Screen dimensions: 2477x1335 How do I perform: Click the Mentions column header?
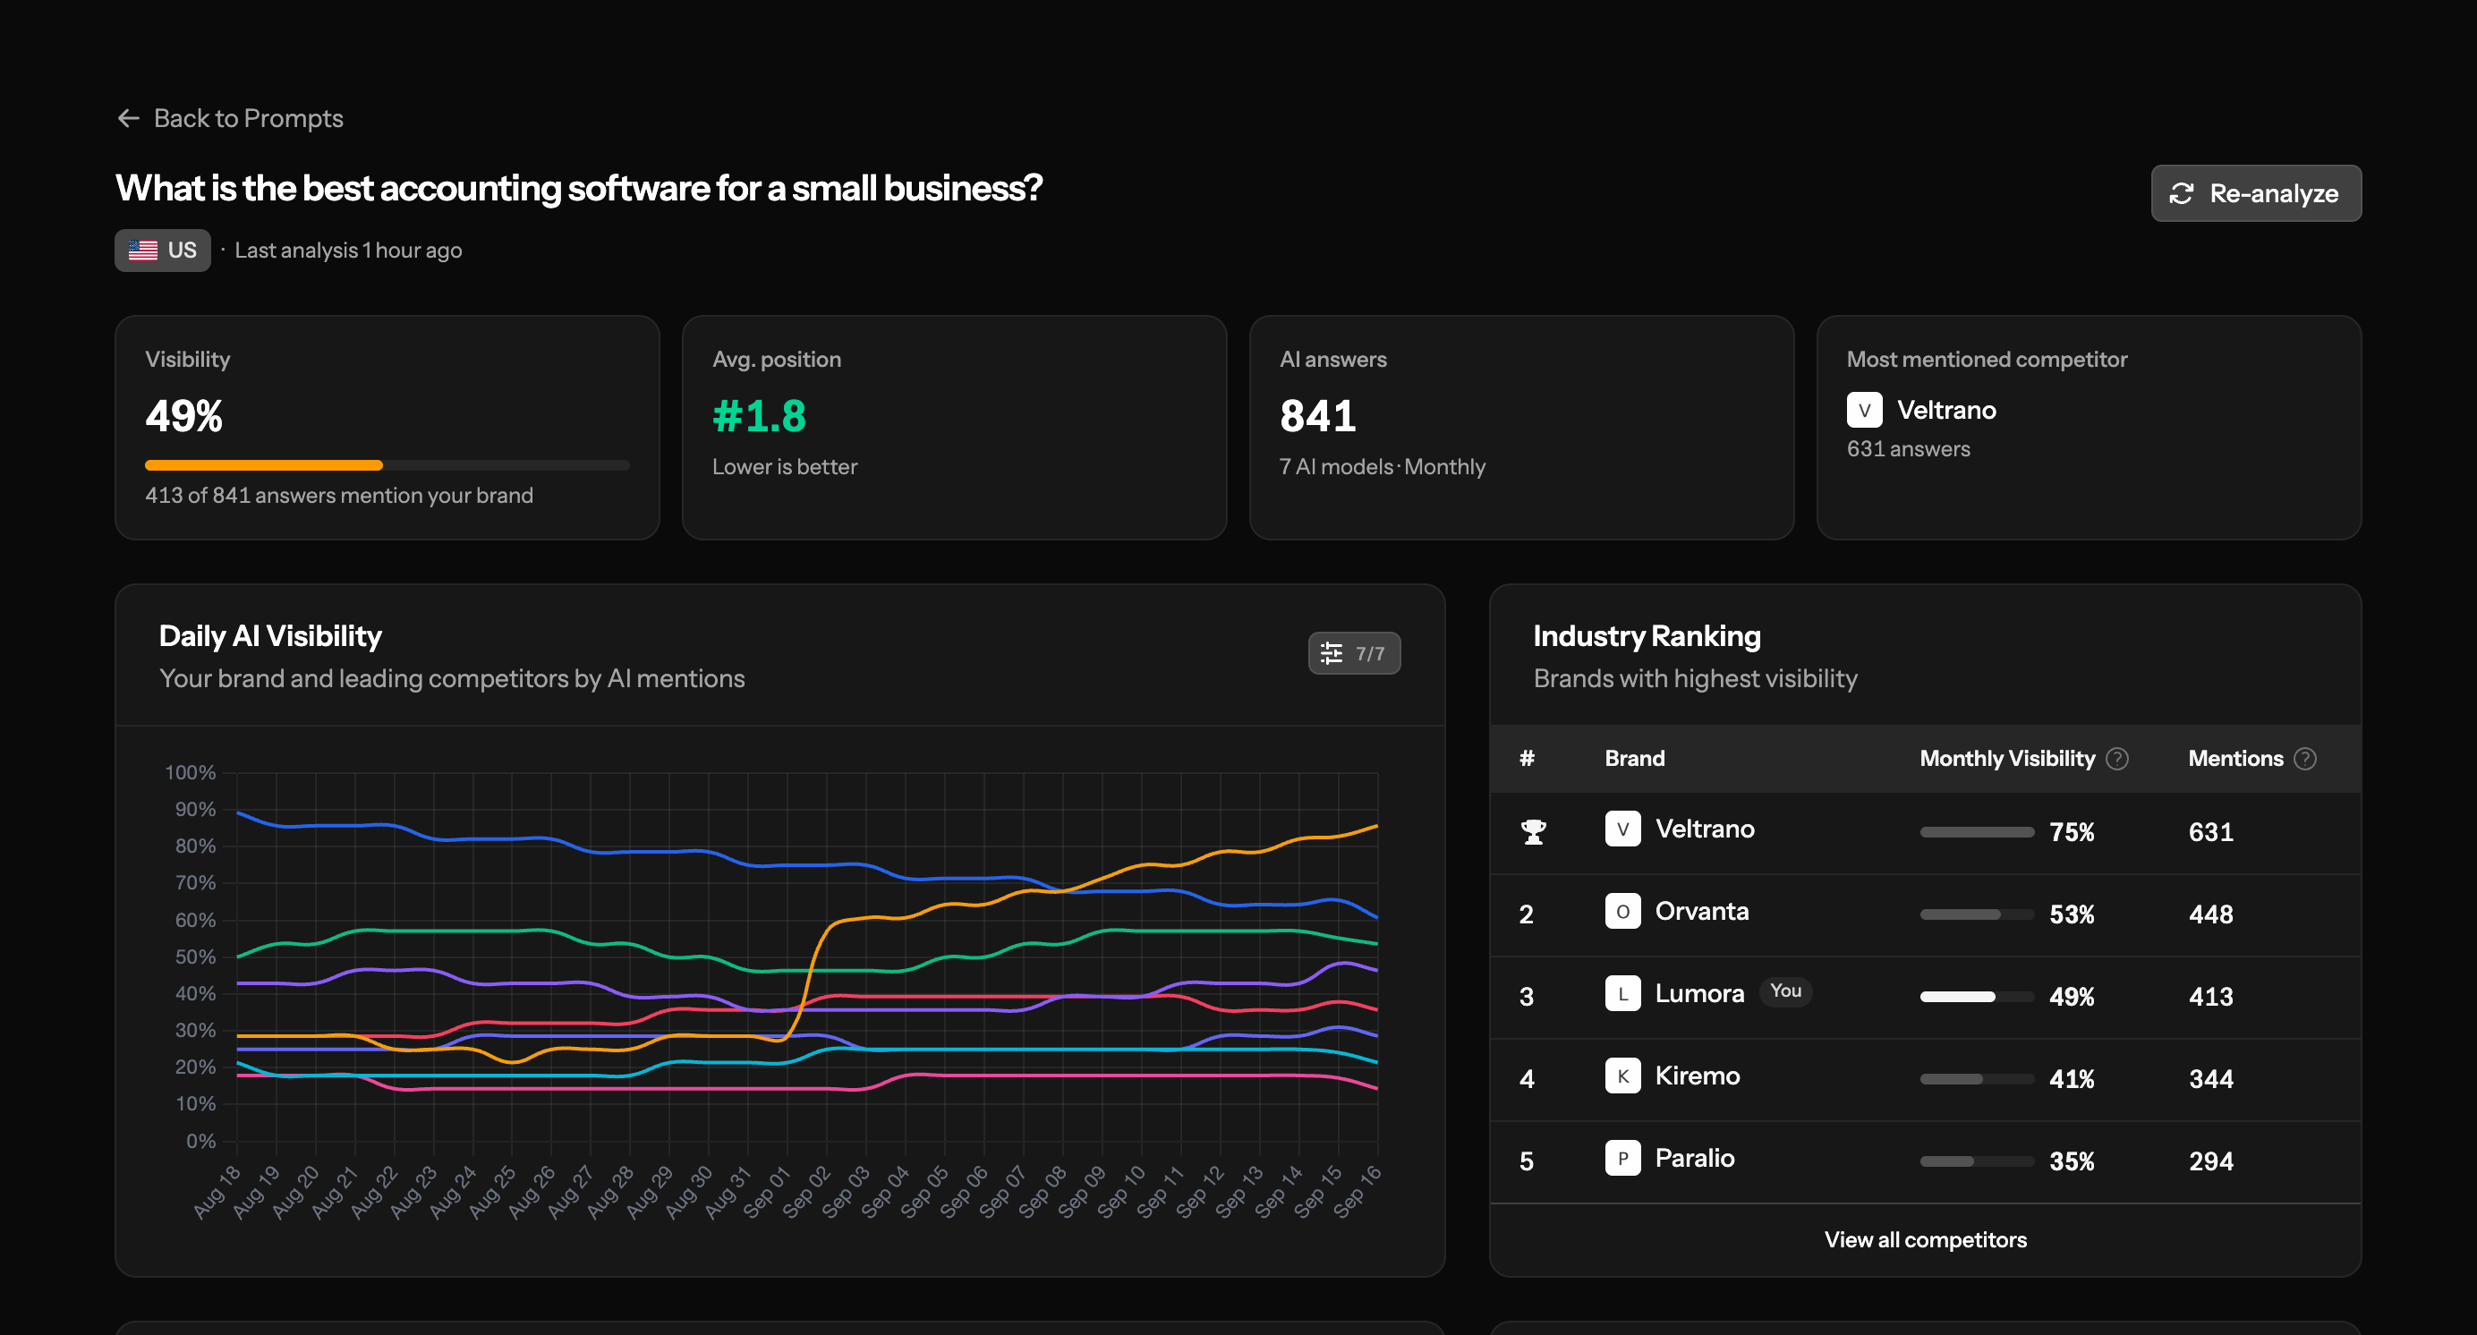(2235, 759)
